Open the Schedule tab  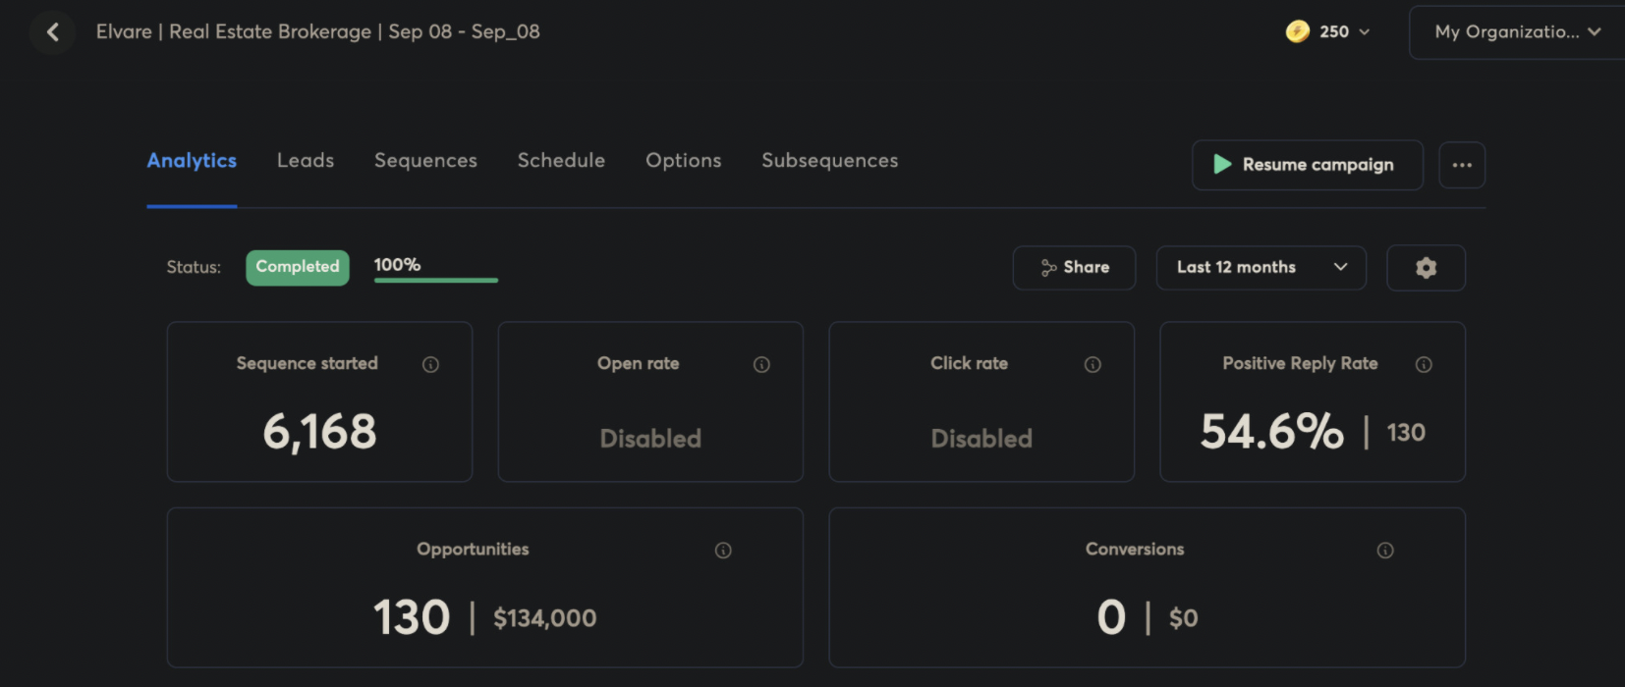click(x=561, y=161)
